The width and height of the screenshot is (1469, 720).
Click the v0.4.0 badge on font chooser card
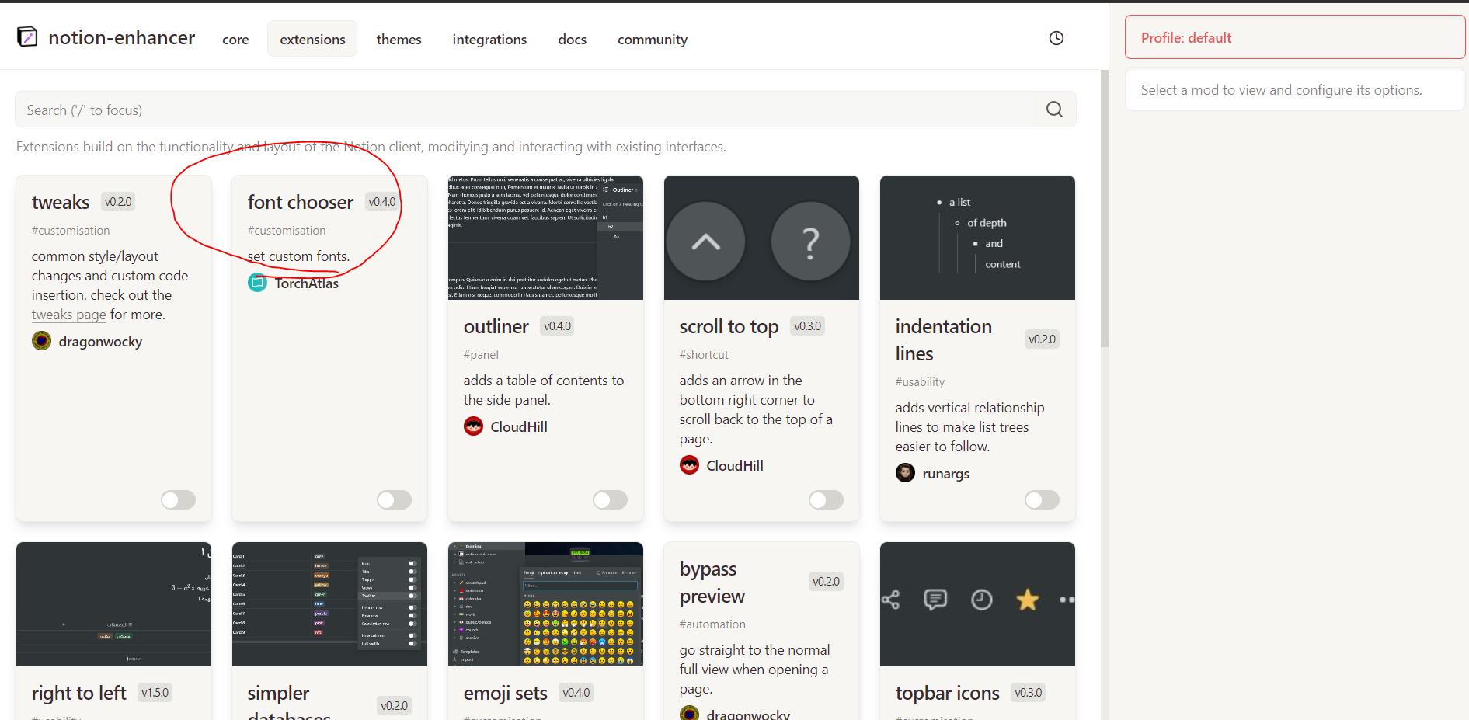pyautogui.click(x=382, y=202)
